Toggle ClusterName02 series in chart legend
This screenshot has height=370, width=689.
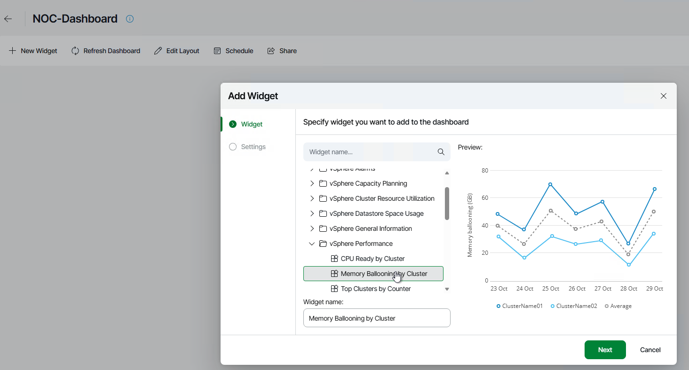point(573,306)
